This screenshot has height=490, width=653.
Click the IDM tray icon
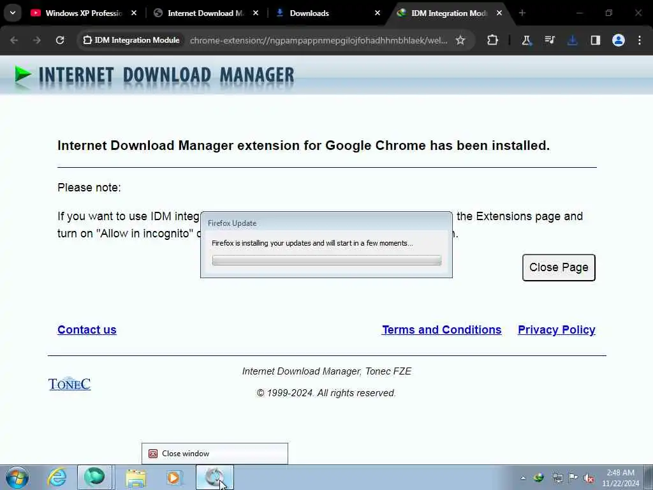tap(539, 477)
